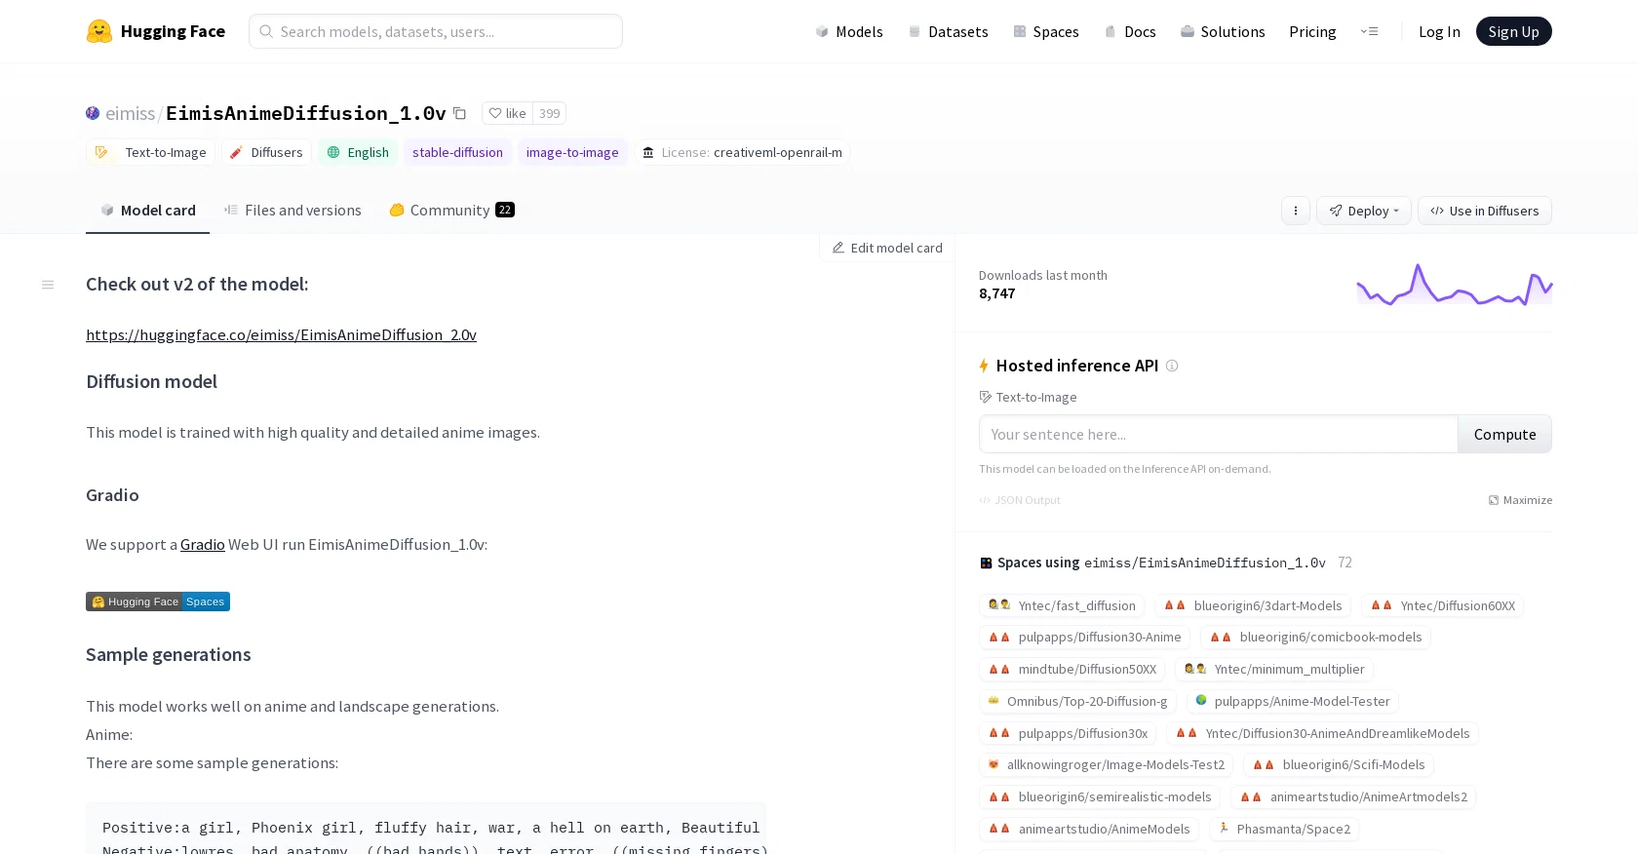
Task: Open blueorigin6/comicbook-models space
Action: pyautogui.click(x=1315, y=637)
